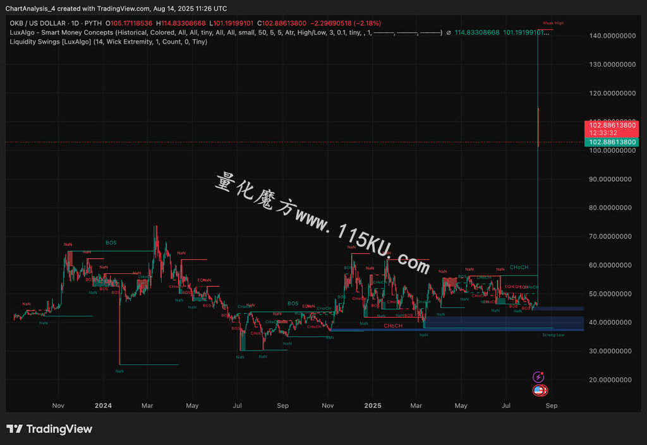Screen dimensions: 647x445
Task: Click the 50.00000000 price axis label
Action: point(610,294)
